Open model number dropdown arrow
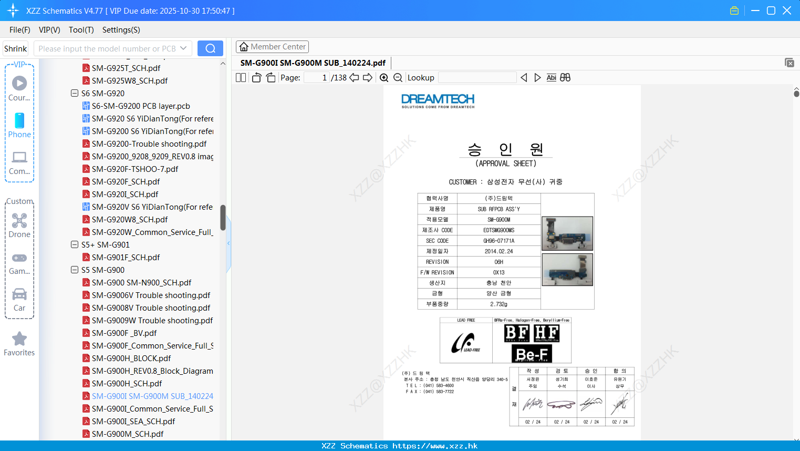The image size is (800, 451). coord(183,48)
